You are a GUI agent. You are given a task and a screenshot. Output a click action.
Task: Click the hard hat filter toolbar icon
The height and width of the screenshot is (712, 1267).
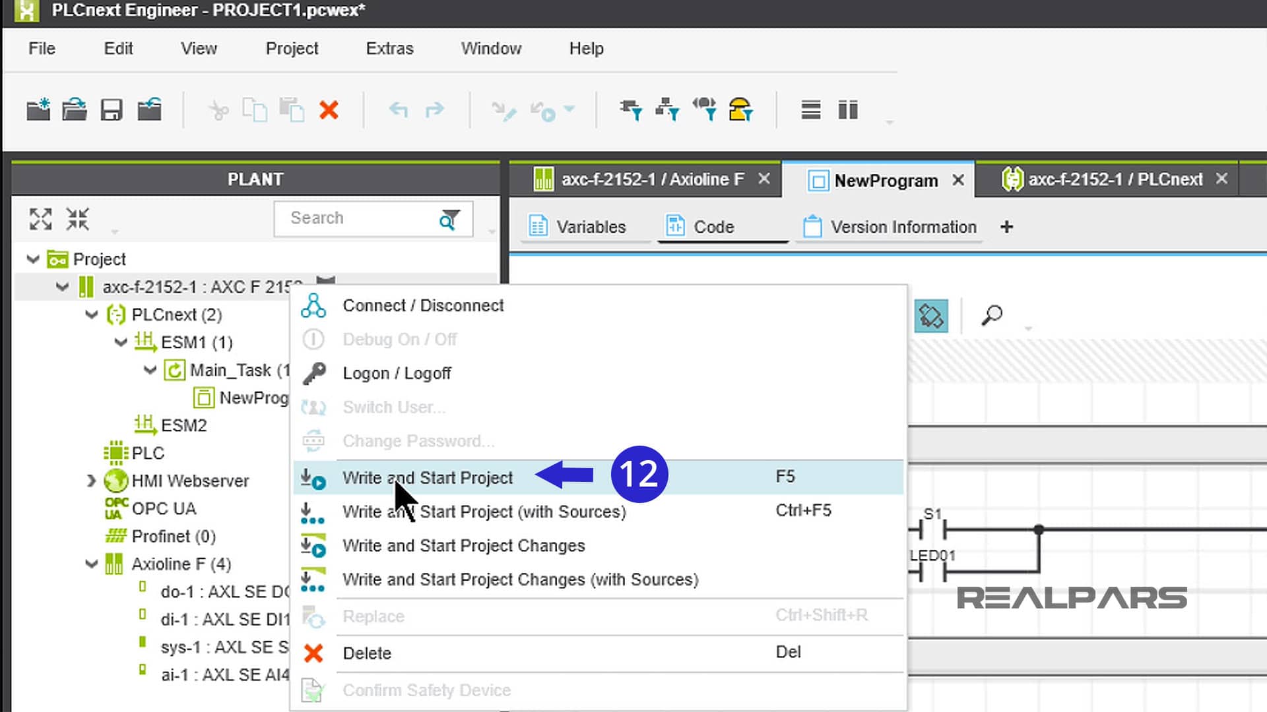(x=740, y=109)
